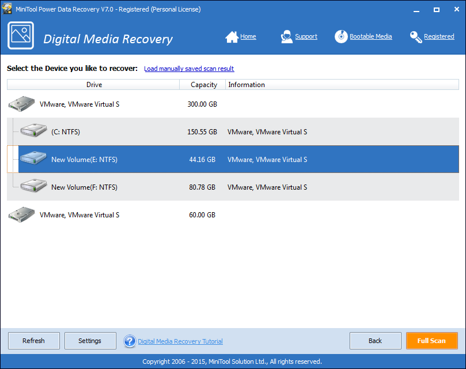Click the MiniTool app icon in title bar

(x=6, y=9)
